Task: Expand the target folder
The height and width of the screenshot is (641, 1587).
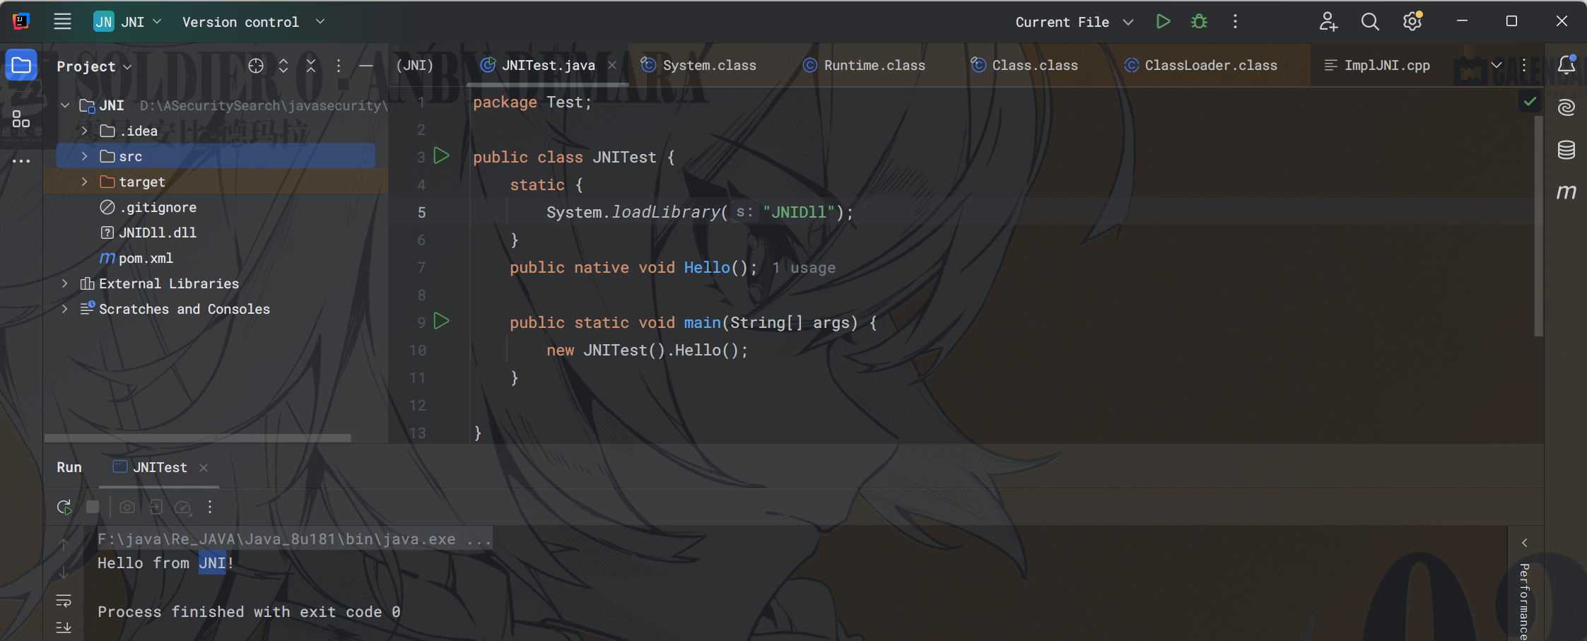Action: pyautogui.click(x=84, y=182)
